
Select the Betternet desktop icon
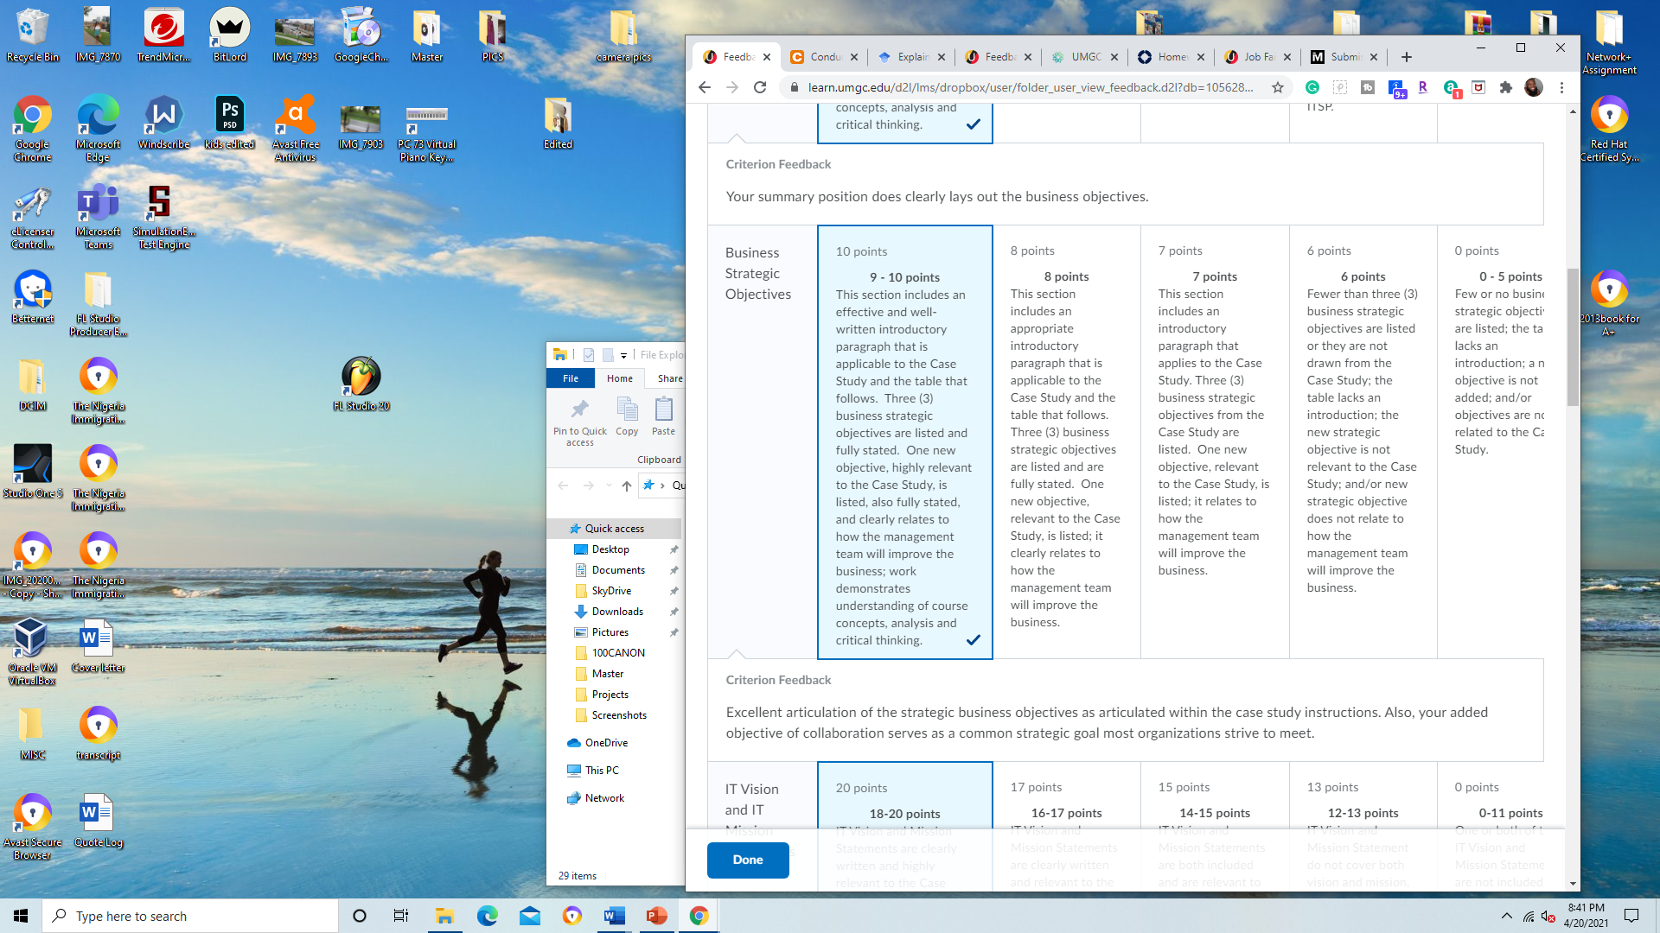pyautogui.click(x=33, y=296)
